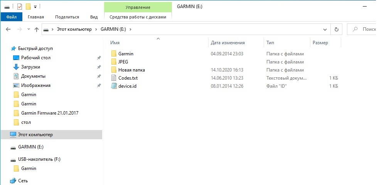
Task: Open the quick access toolbar customize dropdown
Action: tap(35, 7)
